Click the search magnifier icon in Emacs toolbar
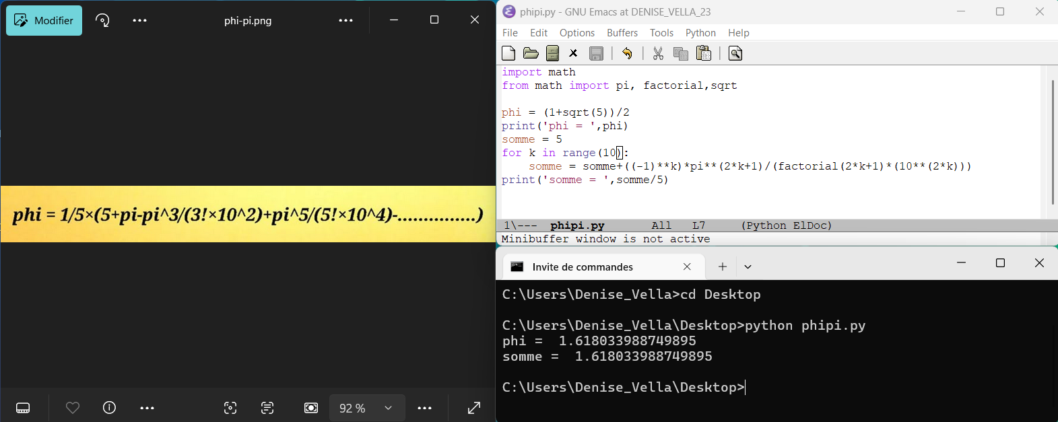 pyautogui.click(x=735, y=53)
